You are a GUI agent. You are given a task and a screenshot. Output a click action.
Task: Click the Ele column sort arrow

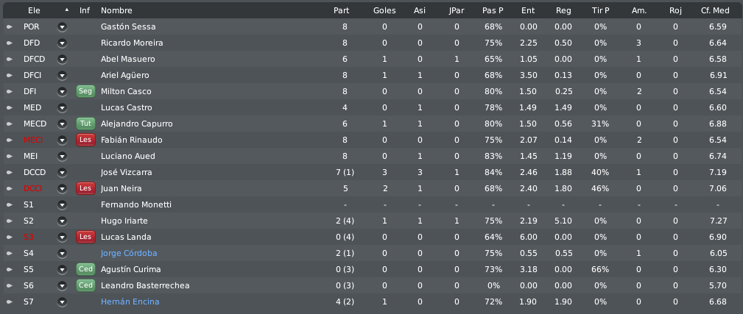67,10
